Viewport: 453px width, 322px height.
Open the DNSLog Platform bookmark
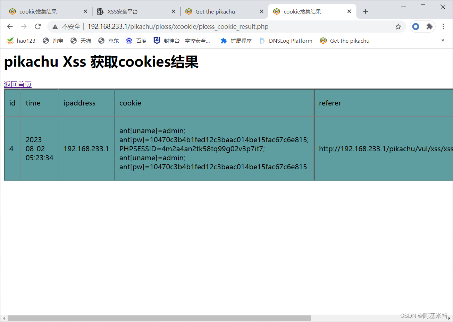[x=286, y=41]
